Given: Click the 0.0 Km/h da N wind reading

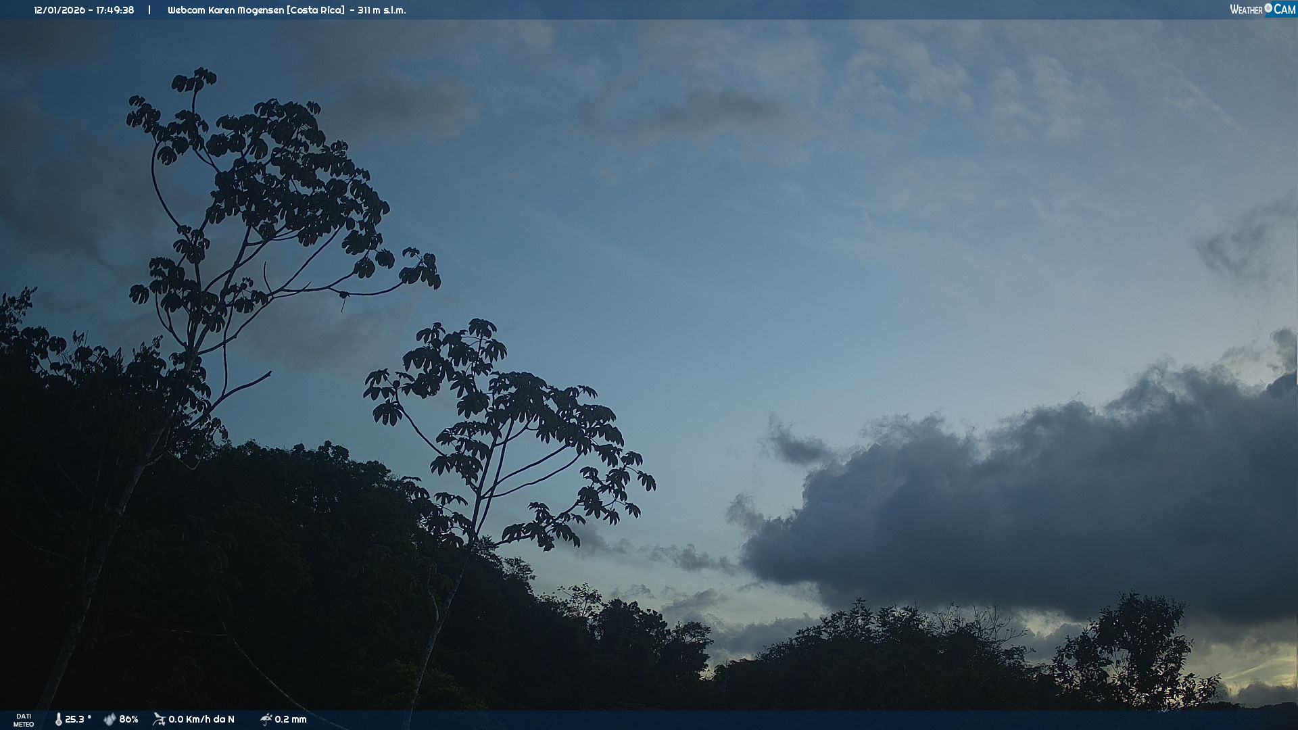Looking at the screenshot, I should pos(201,720).
